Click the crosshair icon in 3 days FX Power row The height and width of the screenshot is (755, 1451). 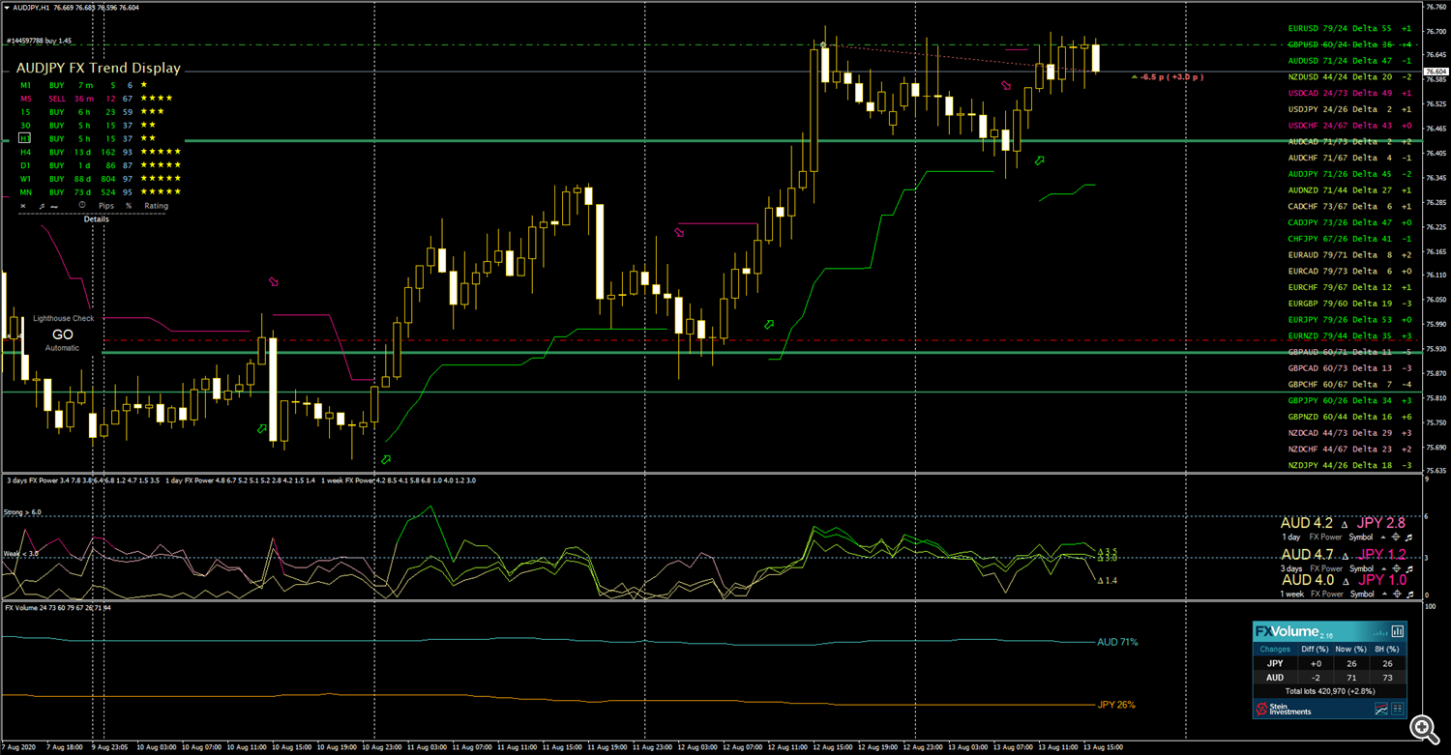(1396, 568)
